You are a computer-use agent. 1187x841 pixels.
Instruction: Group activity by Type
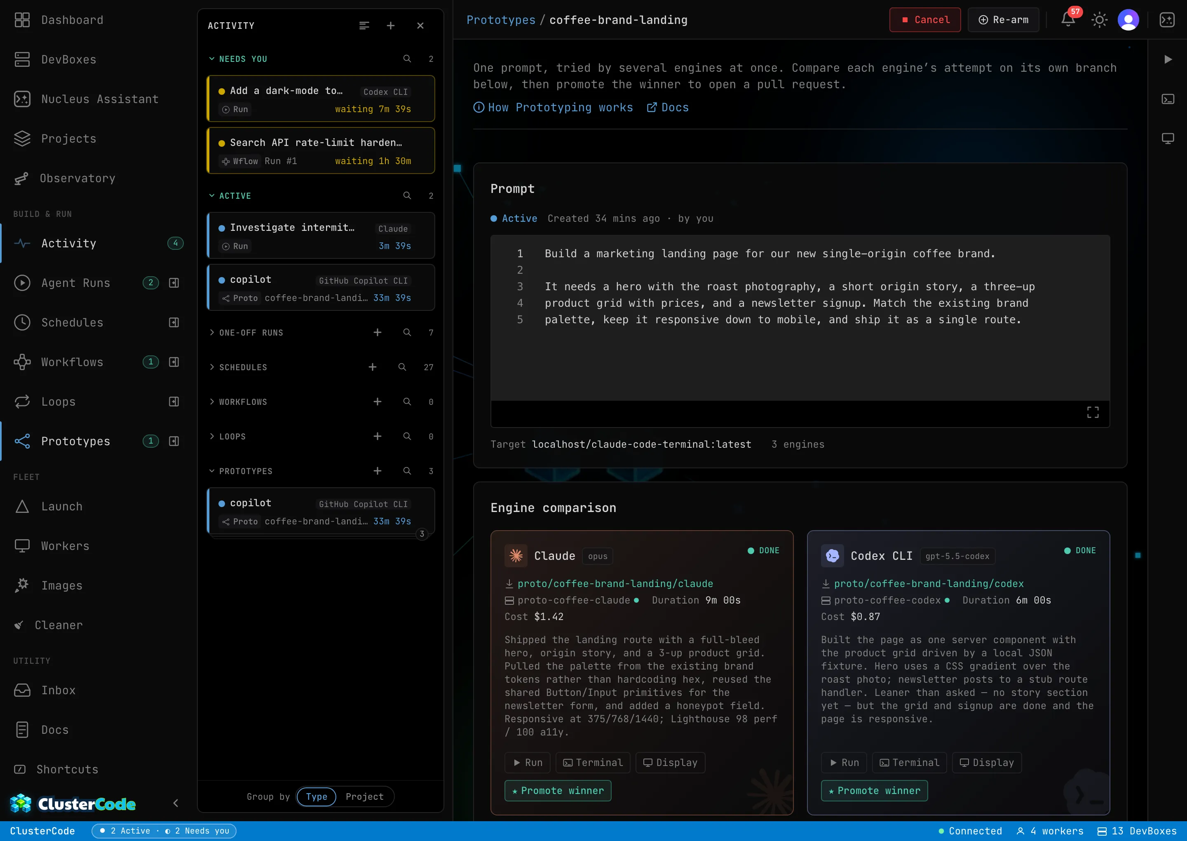(316, 796)
